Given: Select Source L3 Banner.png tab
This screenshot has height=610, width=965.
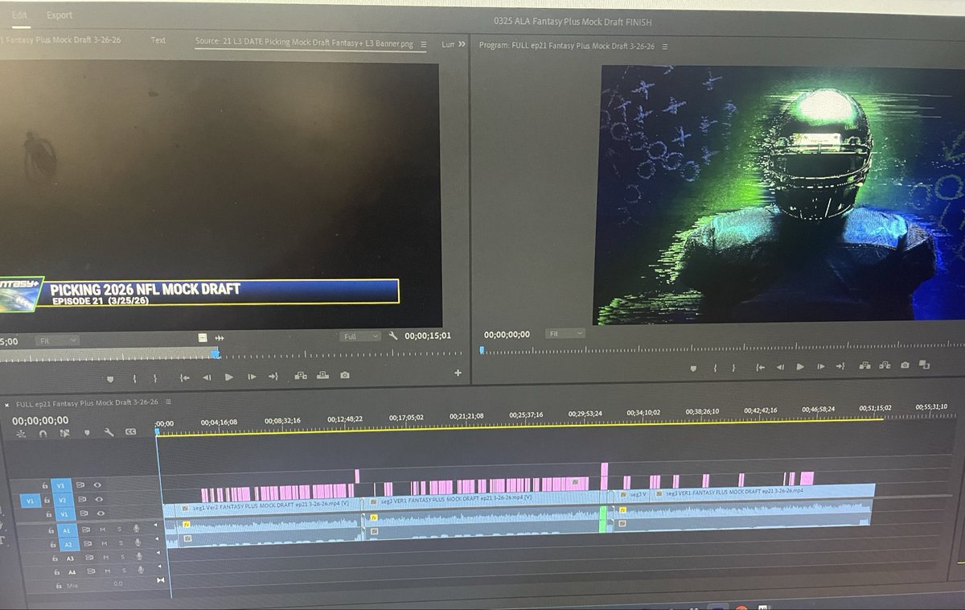Looking at the screenshot, I should [x=306, y=43].
